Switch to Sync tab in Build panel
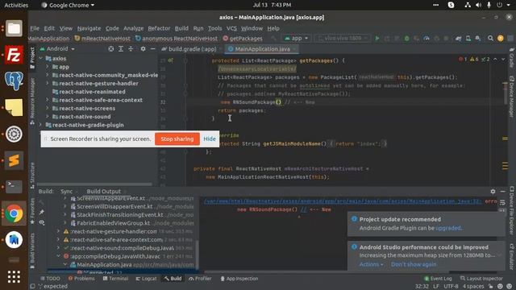 point(66,192)
